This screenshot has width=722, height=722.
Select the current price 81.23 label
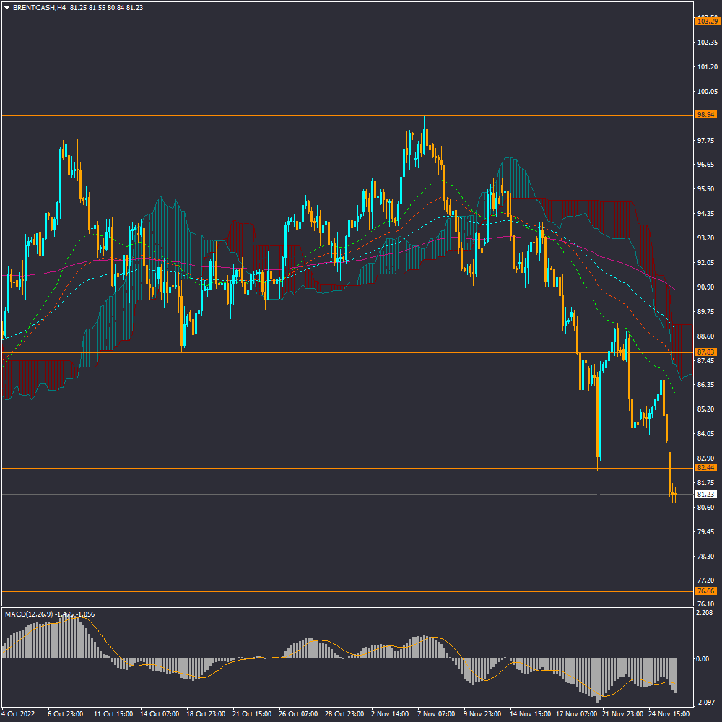coord(705,495)
